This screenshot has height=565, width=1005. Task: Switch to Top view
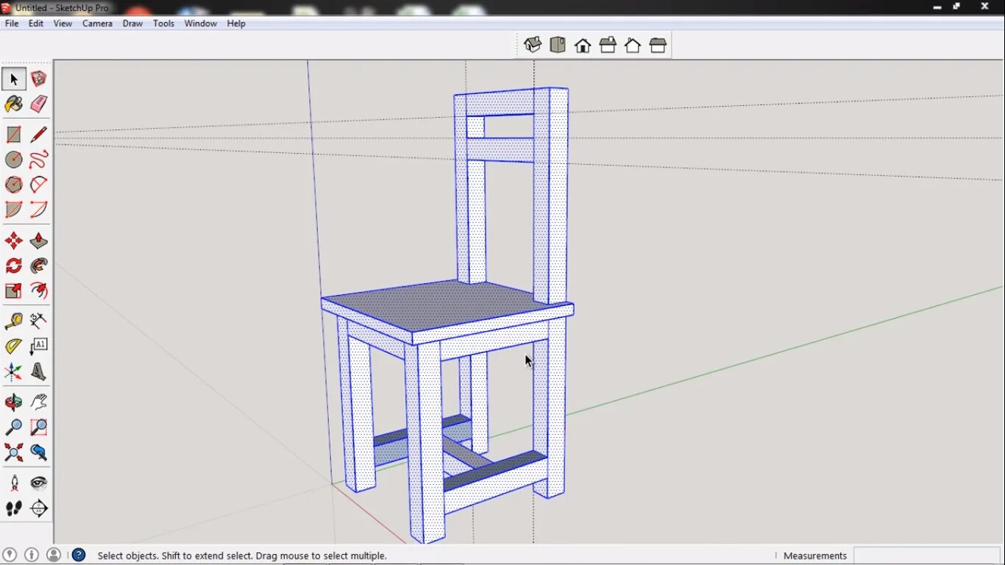tap(558, 46)
